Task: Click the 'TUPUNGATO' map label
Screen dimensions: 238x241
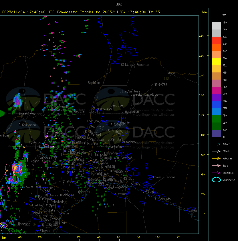Action: point(46,199)
